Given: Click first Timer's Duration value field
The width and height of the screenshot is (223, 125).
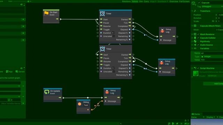Looking at the screenshot, I should pyautogui.click(x=113, y=33).
